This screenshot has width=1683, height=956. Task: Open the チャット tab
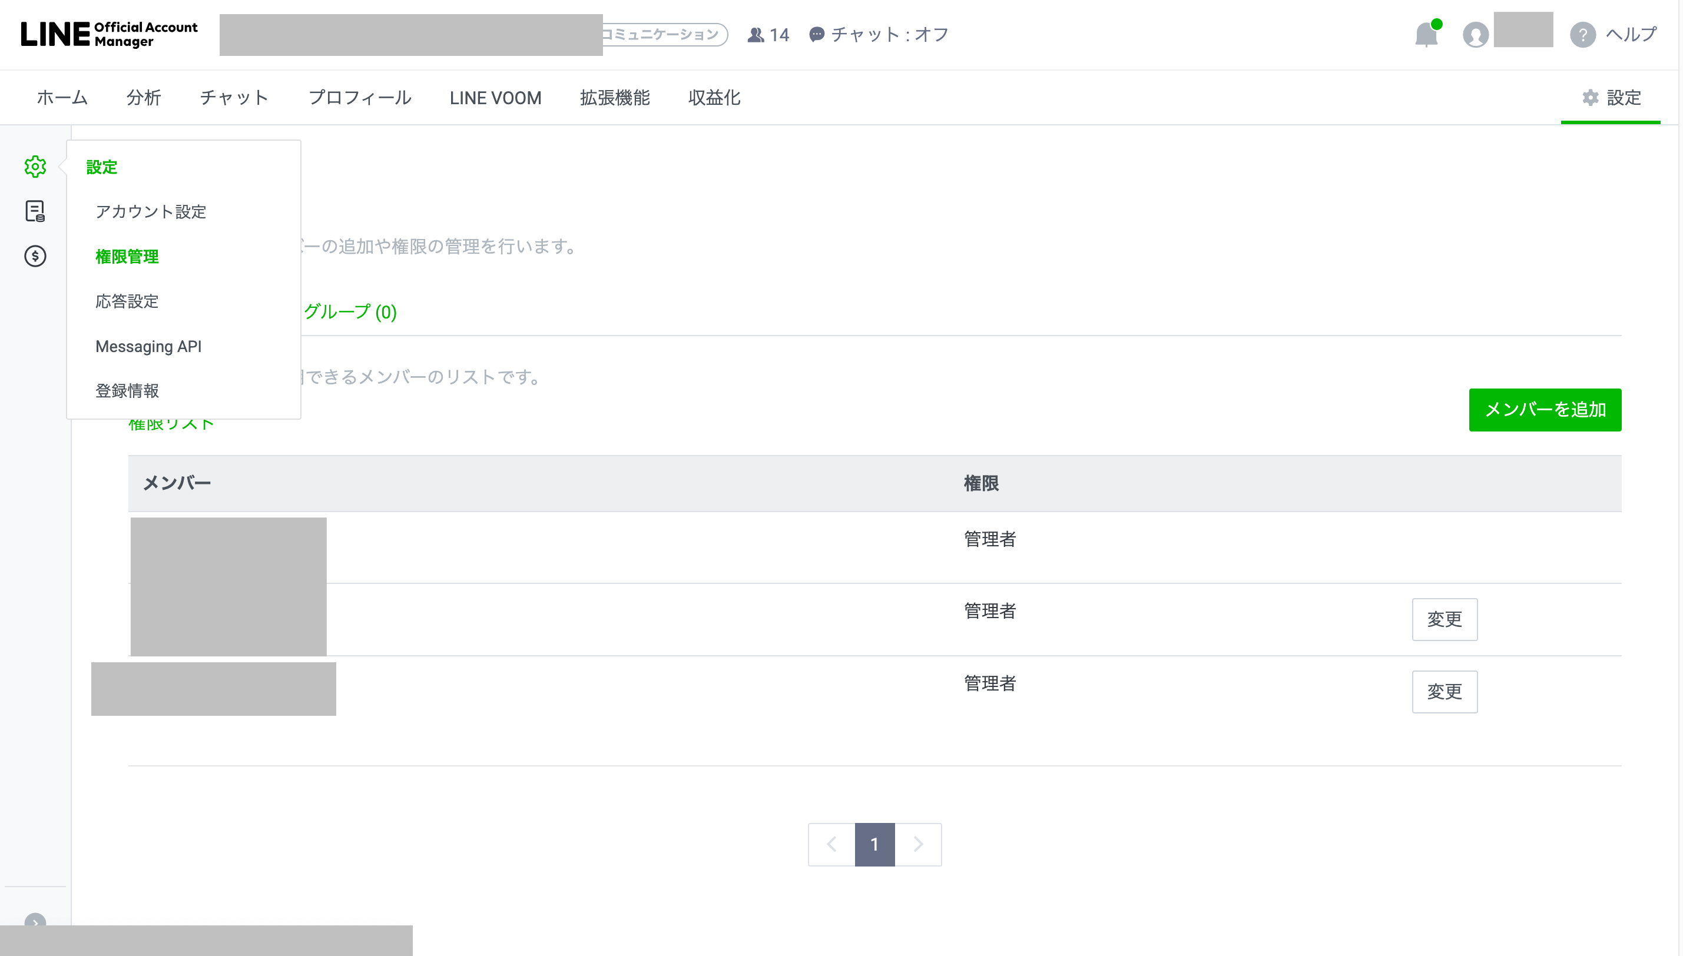(x=234, y=98)
